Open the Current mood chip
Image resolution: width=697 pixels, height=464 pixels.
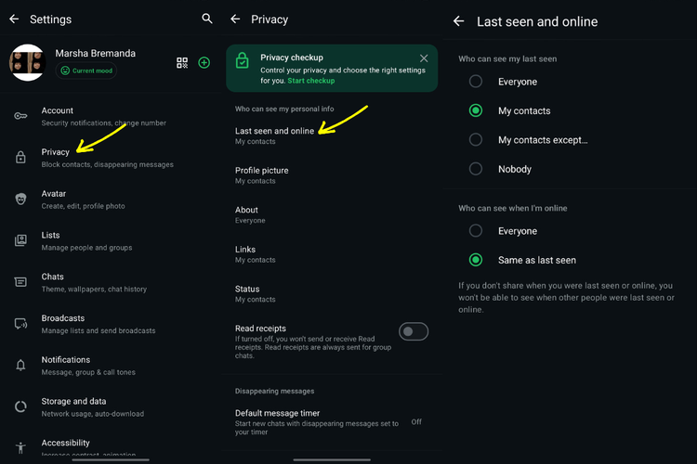point(86,71)
